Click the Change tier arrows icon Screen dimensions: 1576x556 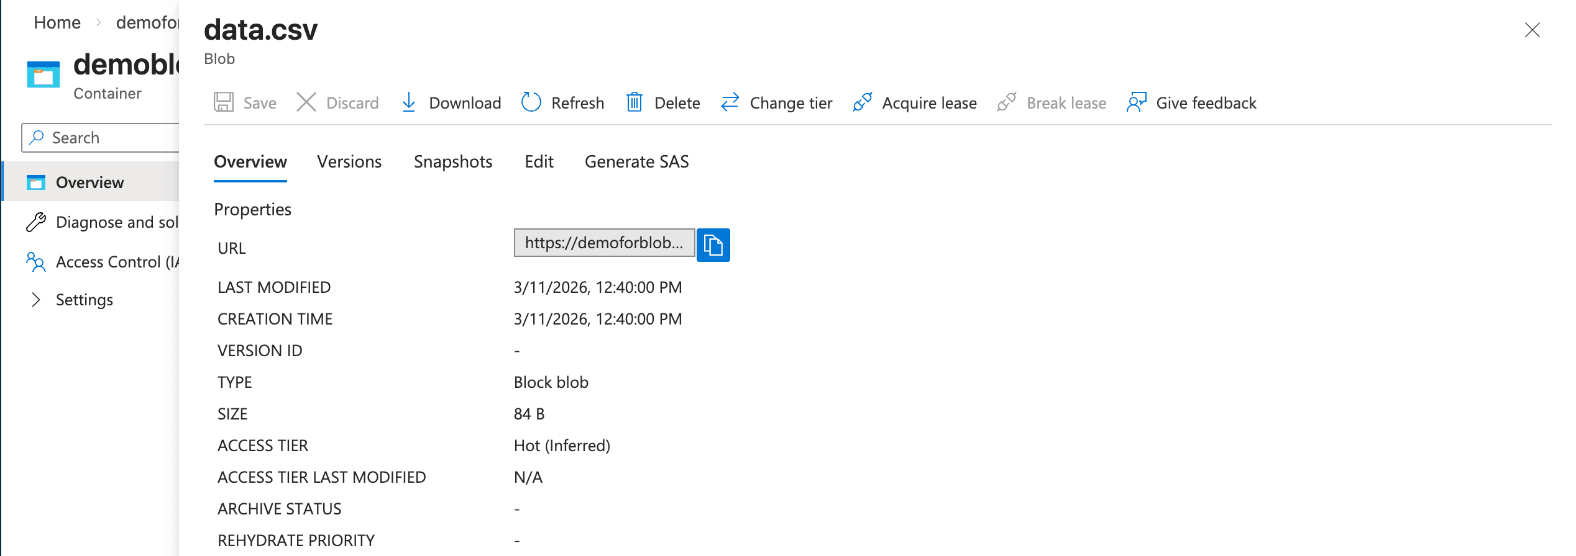click(730, 102)
